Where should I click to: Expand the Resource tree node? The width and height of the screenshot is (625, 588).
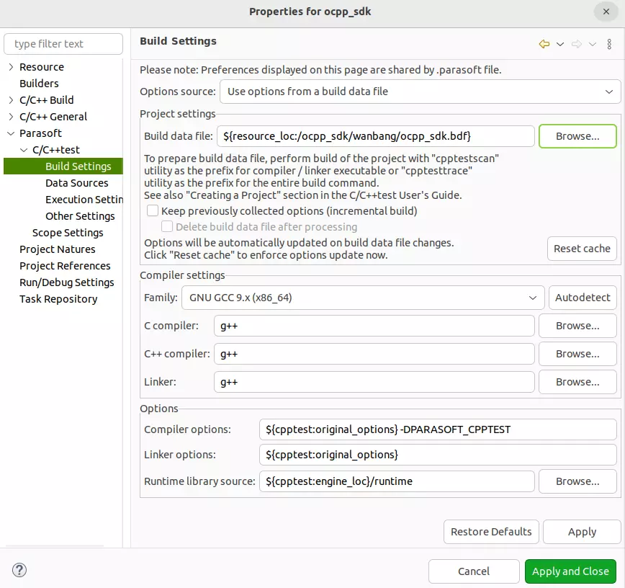tap(11, 67)
